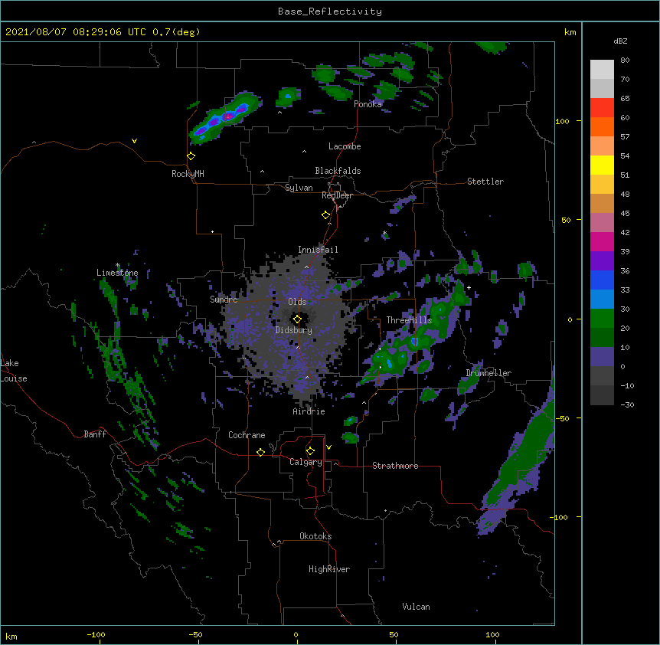Select the km unit label at bottom left
Screen dimensions: 660x645
coord(11,636)
